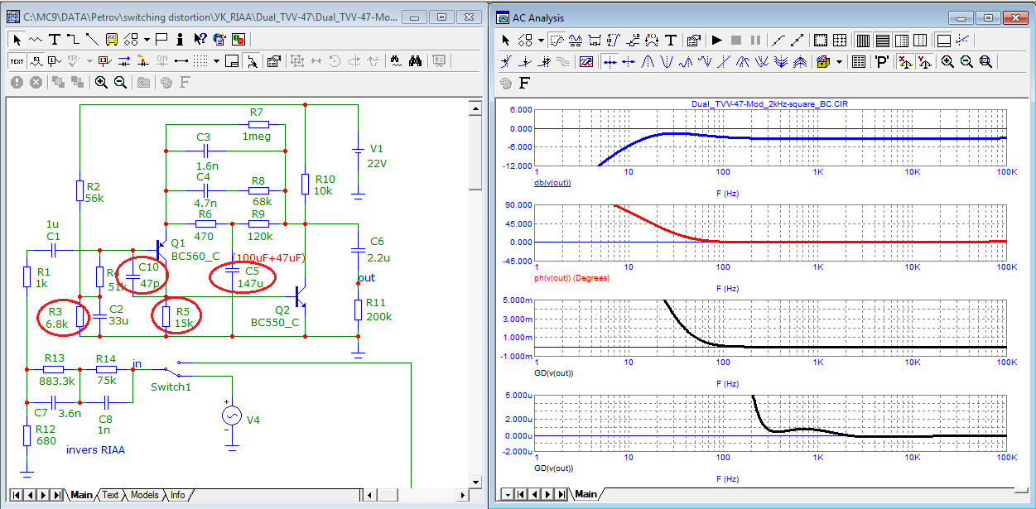This screenshot has height=509, width=1036.
Task: Switch to the Text tab
Action: click(110, 495)
